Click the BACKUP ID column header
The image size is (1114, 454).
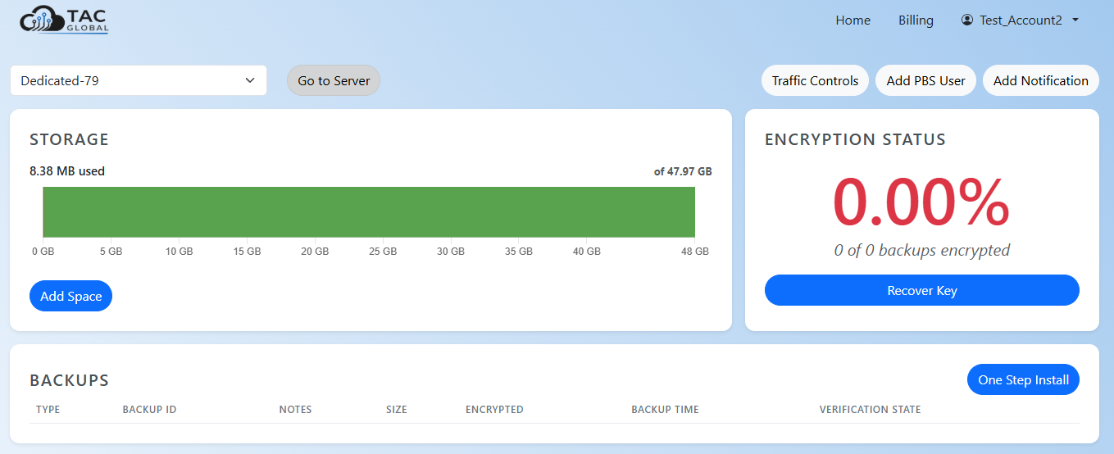click(149, 410)
